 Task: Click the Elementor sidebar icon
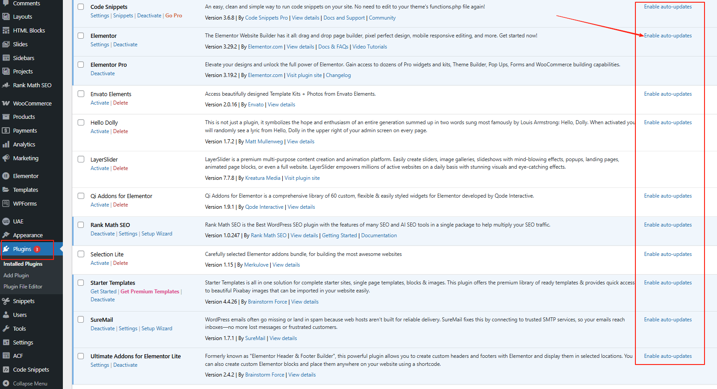click(x=6, y=176)
